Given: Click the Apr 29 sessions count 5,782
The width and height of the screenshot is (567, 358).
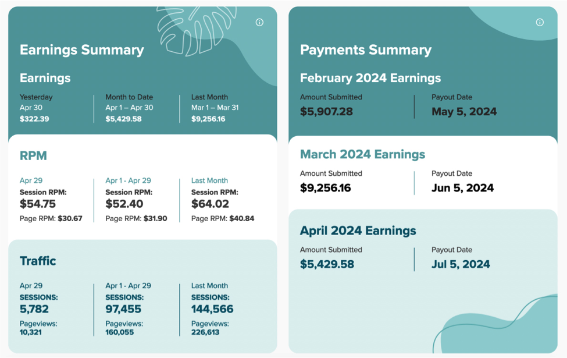Looking at the screenshot, I should (x=34, y=309).
